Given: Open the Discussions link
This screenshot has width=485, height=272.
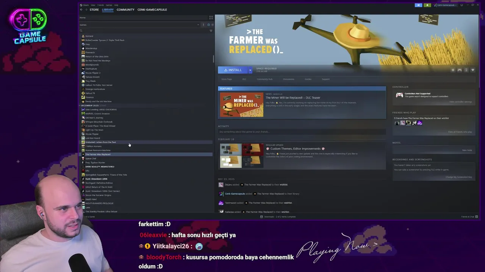Looking at the screenshot, I should [288, 79].
